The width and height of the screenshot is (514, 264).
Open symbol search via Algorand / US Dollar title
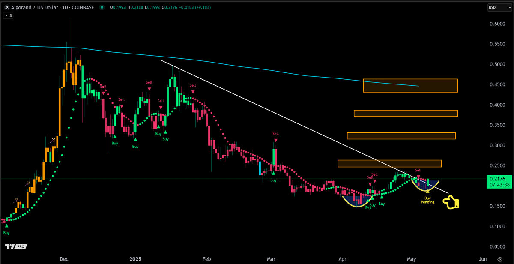[x=38, y=7]
